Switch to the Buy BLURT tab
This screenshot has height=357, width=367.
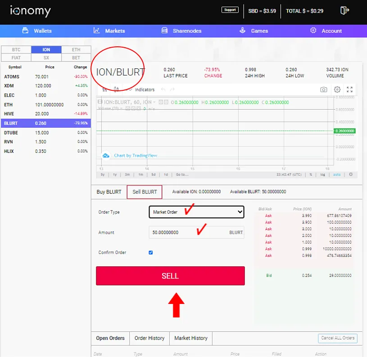[109, 192]
